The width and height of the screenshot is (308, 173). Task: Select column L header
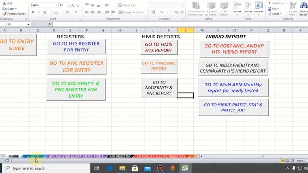(185, 30)
